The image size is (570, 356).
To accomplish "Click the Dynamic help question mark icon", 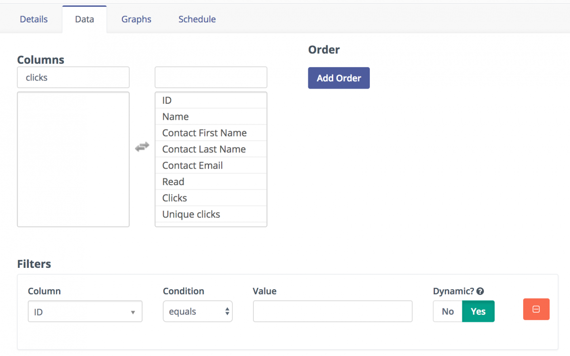I will (480, 291).
